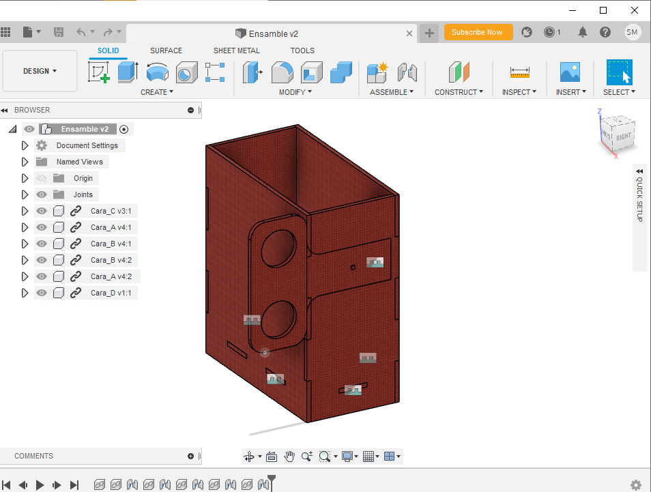Screen dimensions: 651x492
Task: Select the Extrude tool
Action: coord(128,72)
